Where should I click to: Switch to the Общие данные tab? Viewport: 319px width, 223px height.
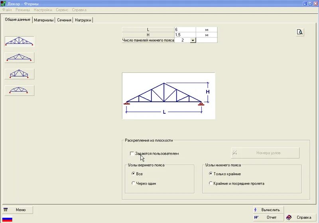(18, 19)
